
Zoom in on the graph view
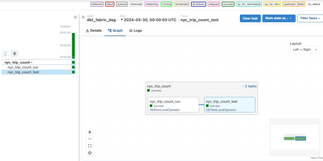click(x=90, y=132)
